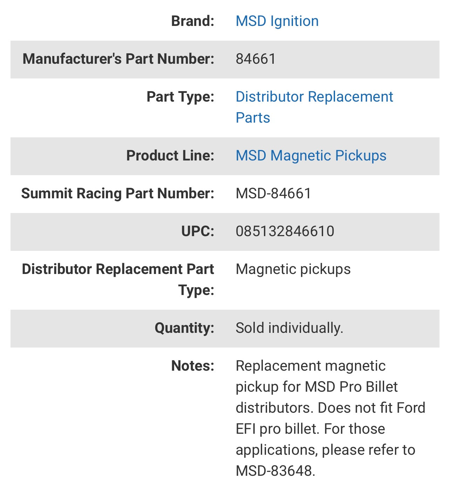Click the manufacturer's part number value 84661
This screenshot has width=450, height=494.
click(x=255, y=59)
